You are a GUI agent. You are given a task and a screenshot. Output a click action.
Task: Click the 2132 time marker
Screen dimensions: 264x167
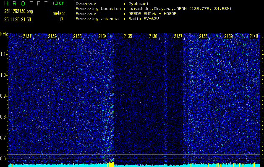coord(52,36)
